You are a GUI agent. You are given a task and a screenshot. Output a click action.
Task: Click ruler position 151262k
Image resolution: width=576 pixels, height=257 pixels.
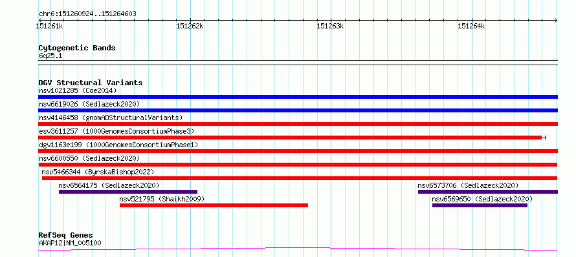(x=190, y=26)
